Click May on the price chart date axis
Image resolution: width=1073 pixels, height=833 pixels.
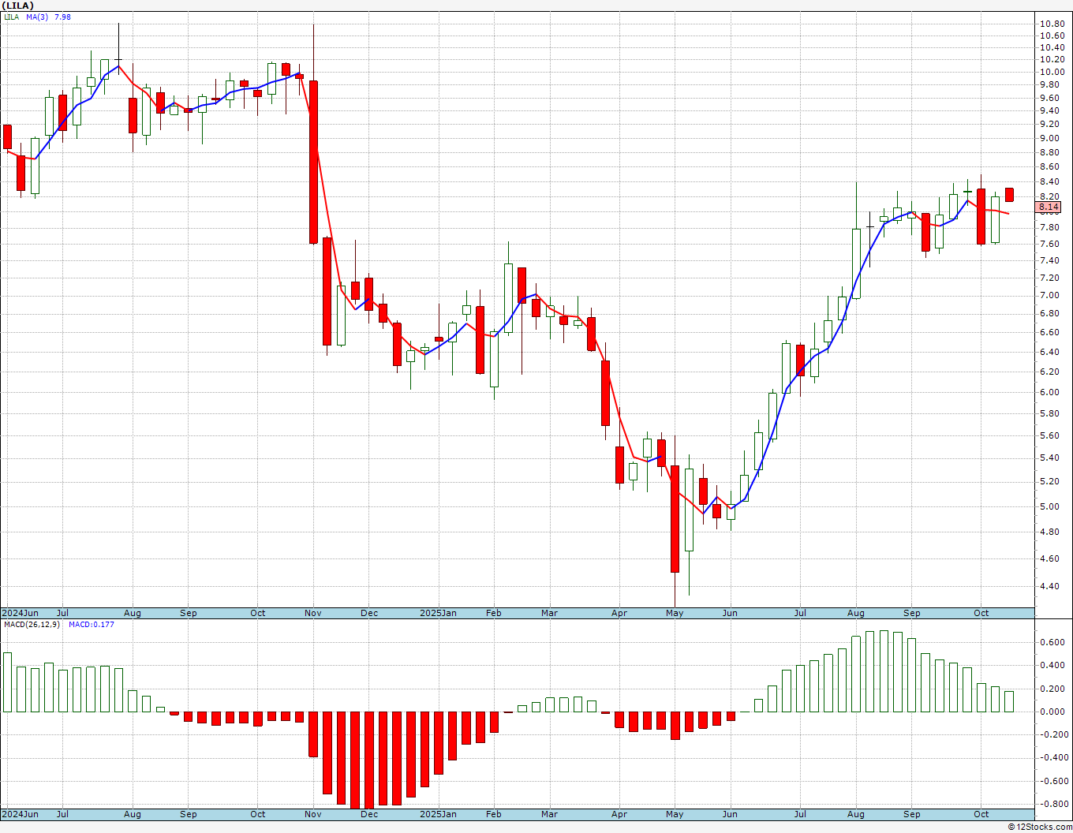tap(675, 613)
